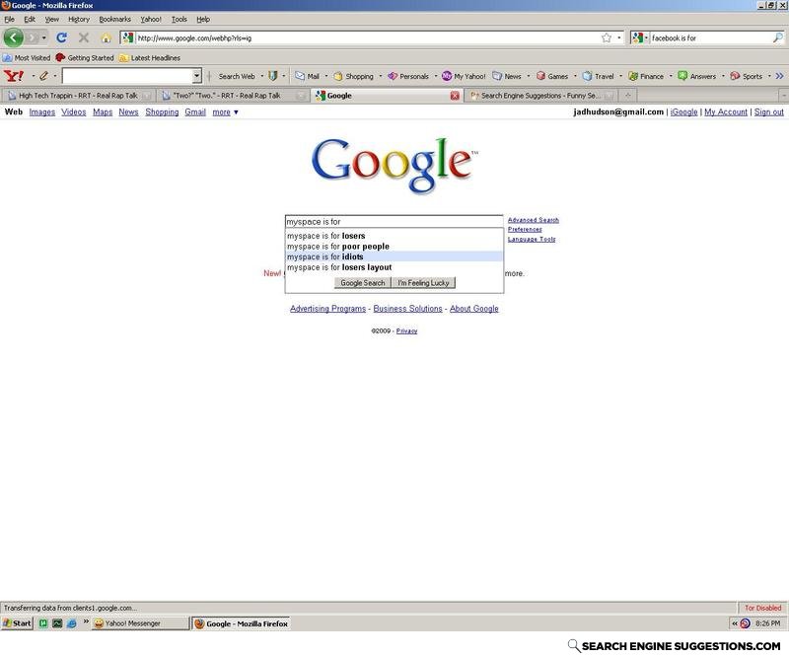This screenshot has width=789, height=657.
Task: Go to Home with the house icon
Action: tap(106, 38)
